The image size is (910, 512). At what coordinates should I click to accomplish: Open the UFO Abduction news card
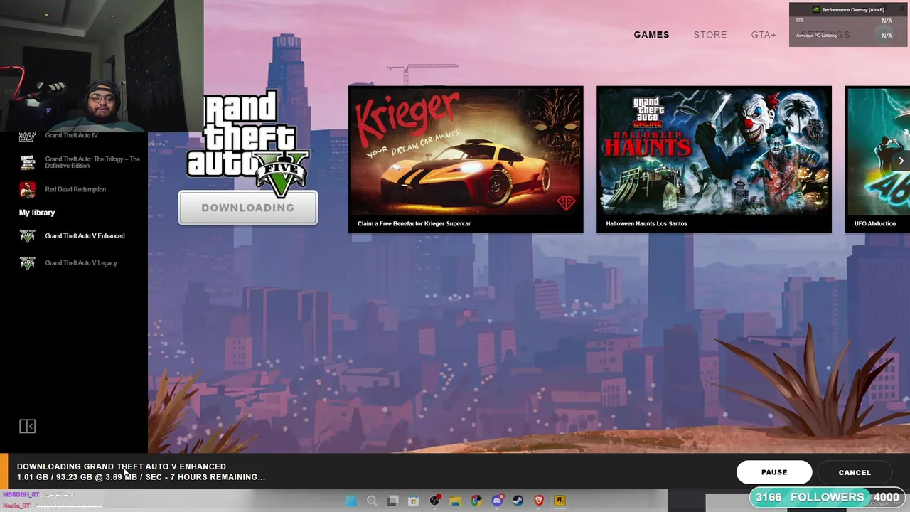pyautogui.click(x=877, y=159)
